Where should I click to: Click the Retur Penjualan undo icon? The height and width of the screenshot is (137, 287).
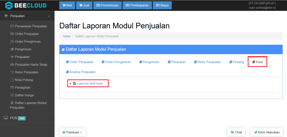12,72
